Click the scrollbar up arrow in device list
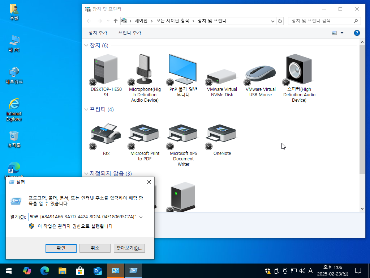This screenshot has width=370, height=278. (x=362, y=42)
